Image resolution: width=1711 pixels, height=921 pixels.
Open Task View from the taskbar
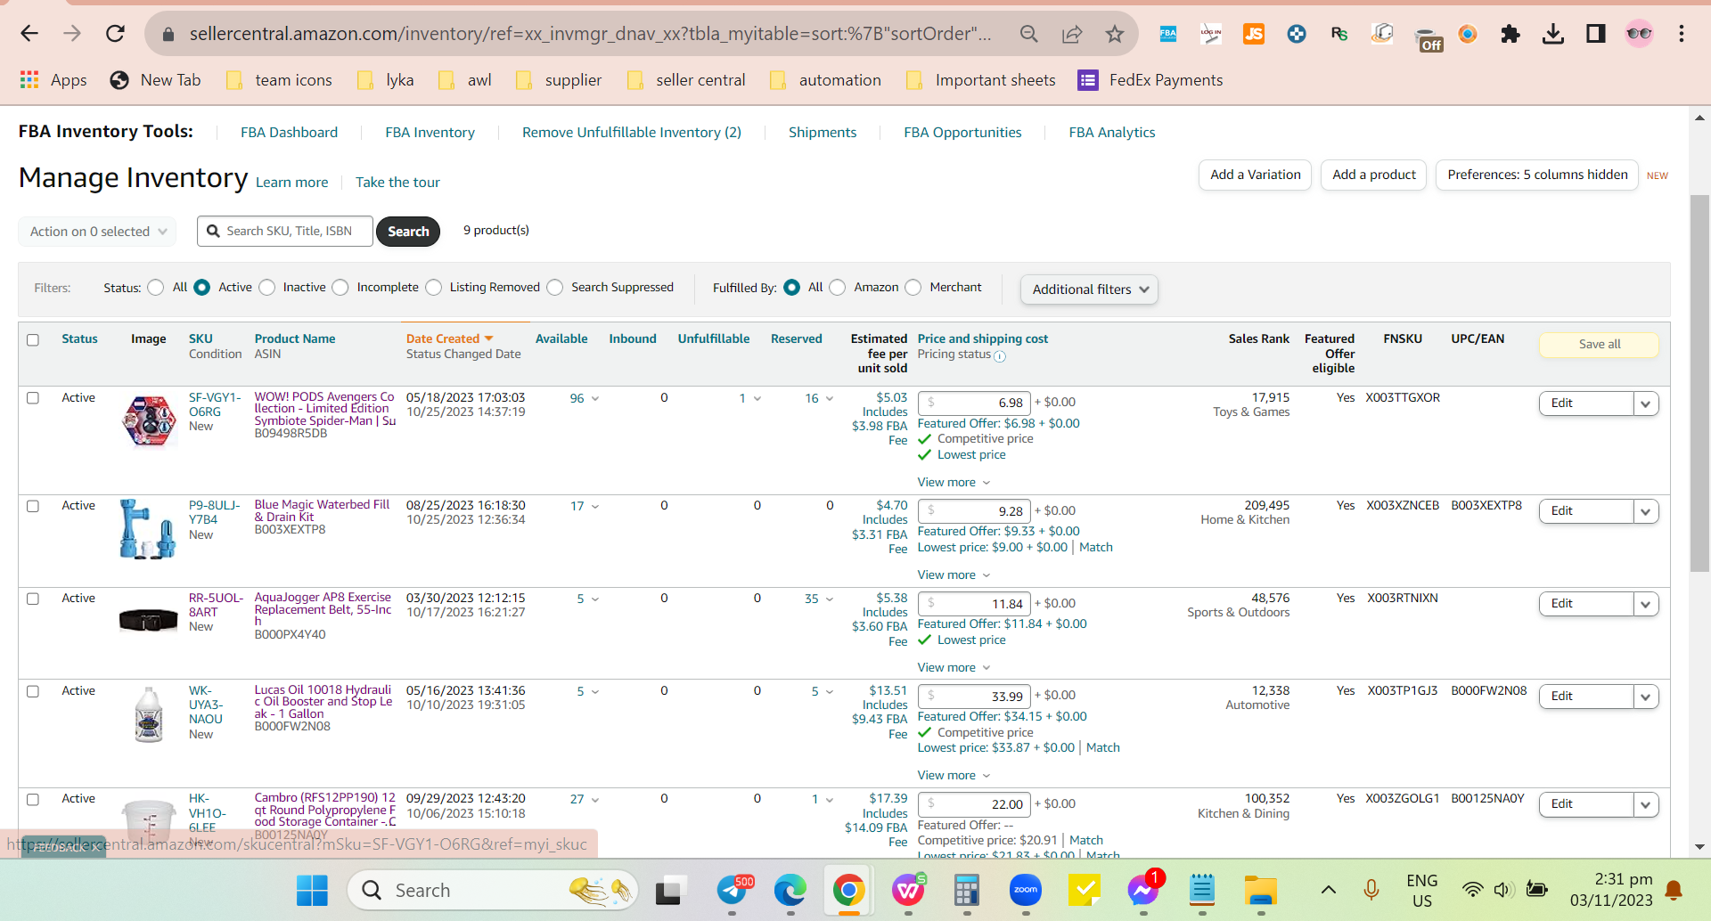point(670,890)
